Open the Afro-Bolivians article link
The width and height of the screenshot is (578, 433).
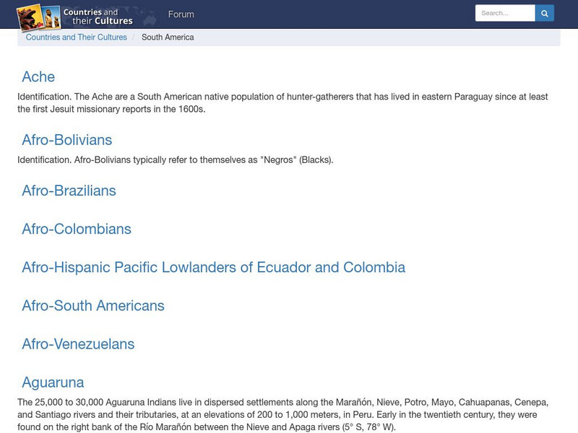coord(66,140)
